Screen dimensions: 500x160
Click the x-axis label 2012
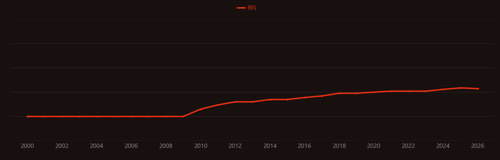tap(235, 146)
